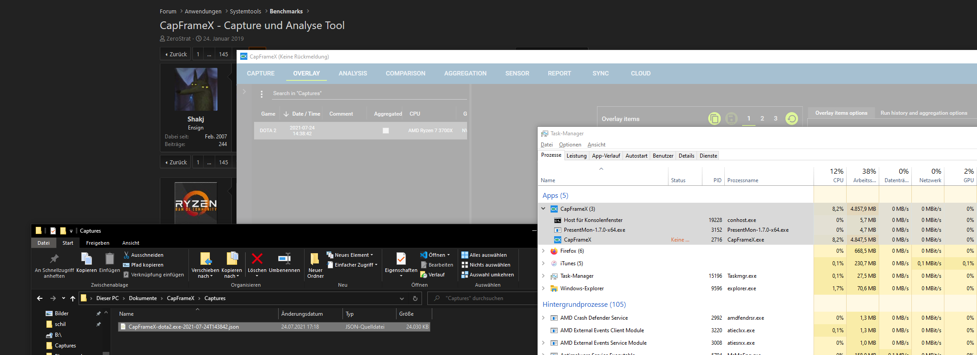Select overlay configuration 3

click(776, 119)
